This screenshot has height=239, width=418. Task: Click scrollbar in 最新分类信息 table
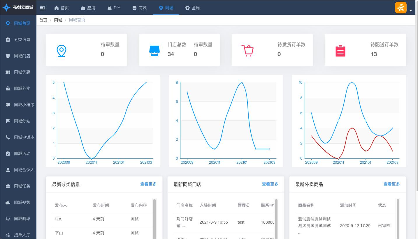point(154,219)
